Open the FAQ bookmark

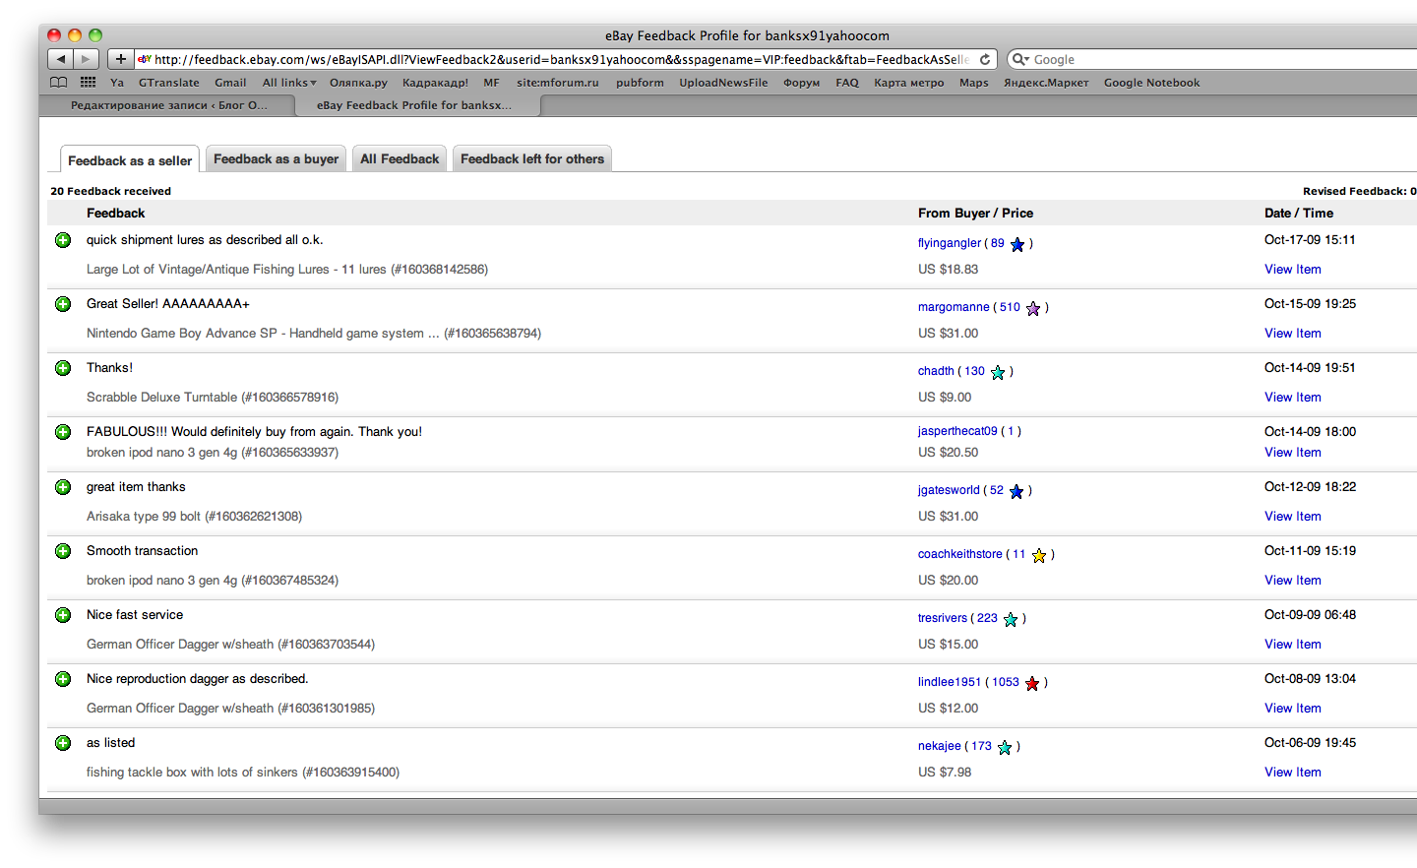847,83
